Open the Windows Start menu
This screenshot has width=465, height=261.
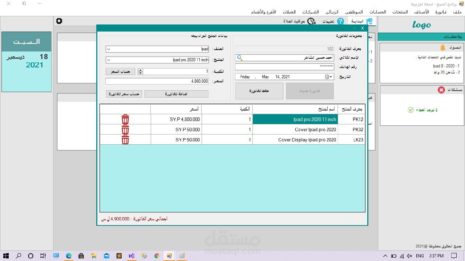click(x=6, y=256)
